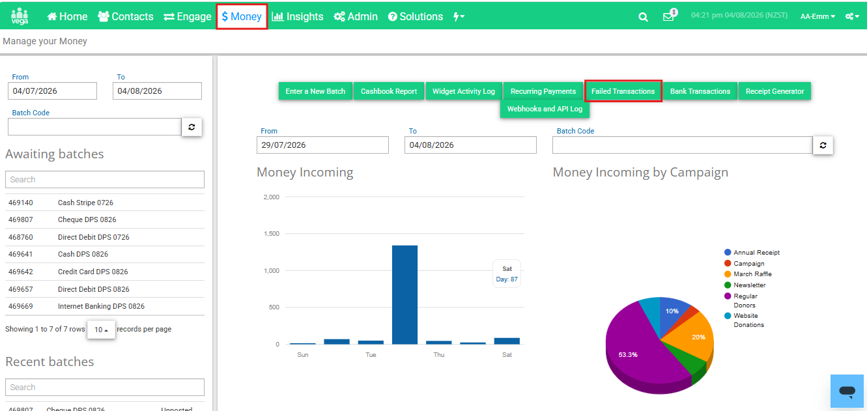Expand the AA-Emm user dropdown
867x411 pixels.
click(817, 17)
